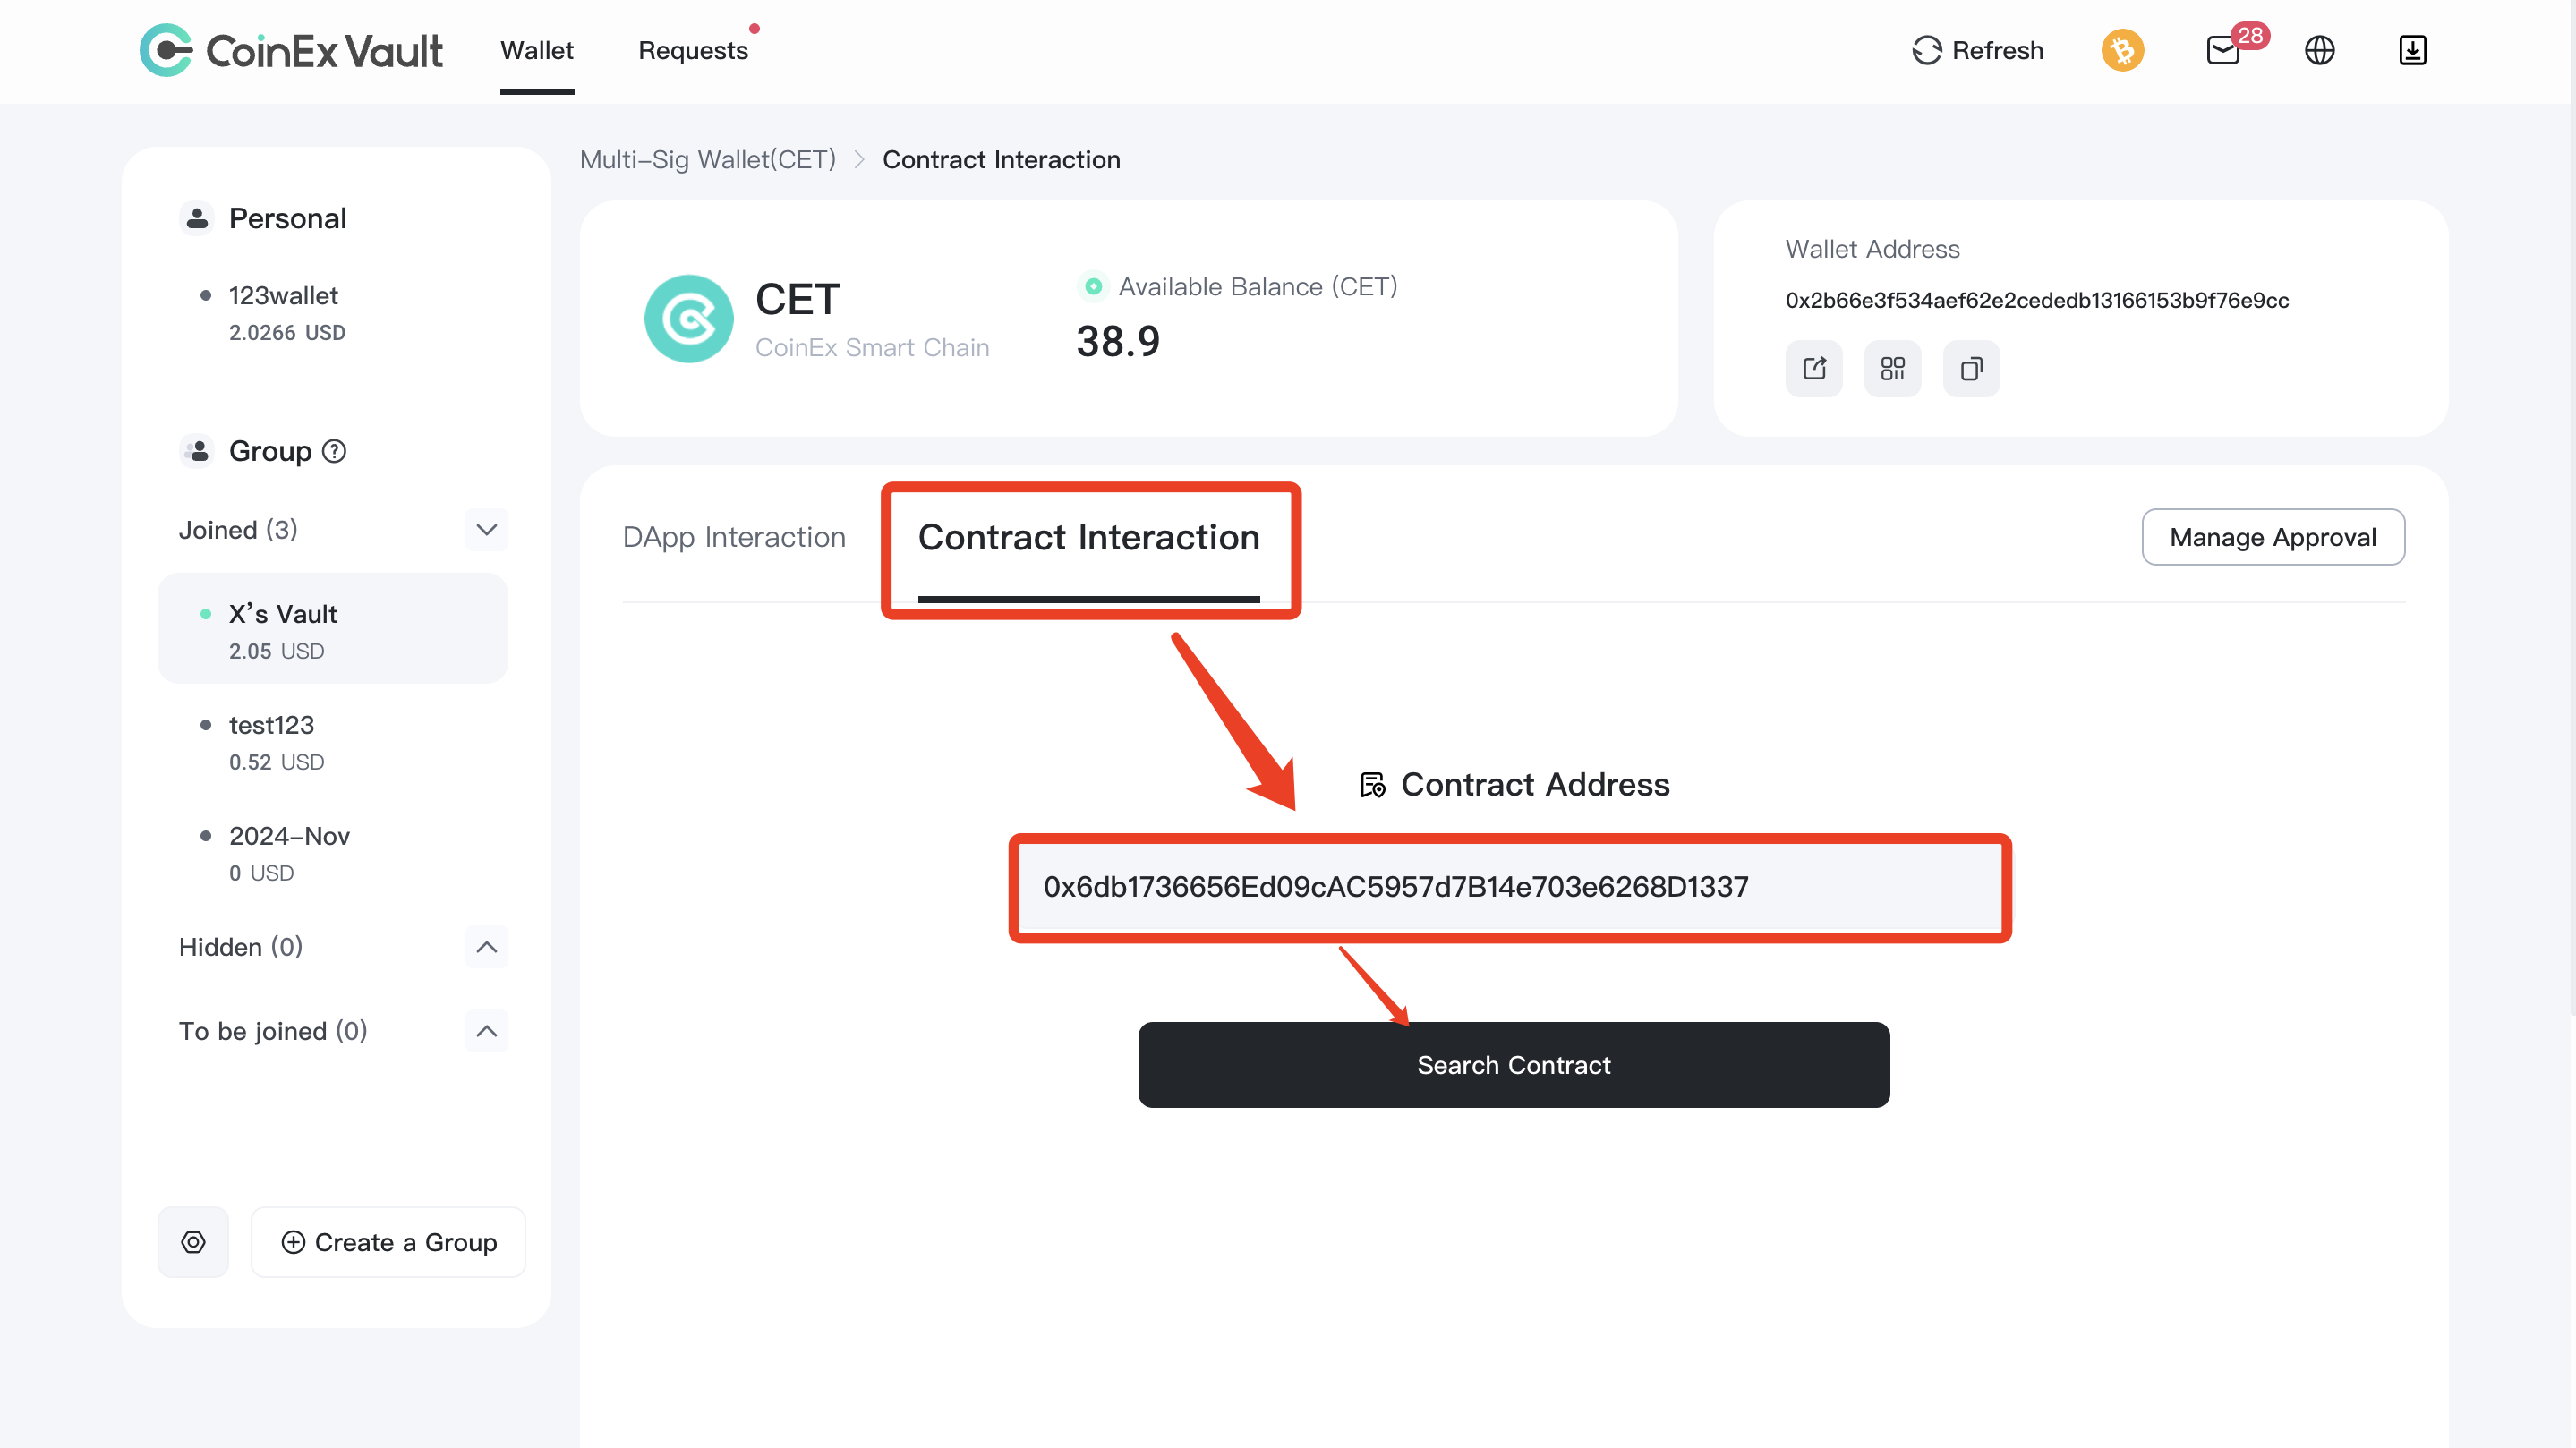The width and height of the screenshot is (2576, 1448).
Task: Open the orange Bitcoin coin icon
Action: (x=2122, y=50)
